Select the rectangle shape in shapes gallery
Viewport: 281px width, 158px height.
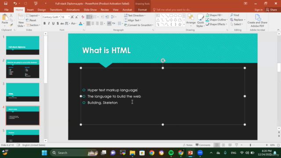coord(171,16)
